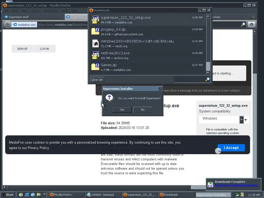This screenshot has width=264, height=198.
Task: Click Yes in the Supermium Installer dialog
Action: [x=122, y=110]
